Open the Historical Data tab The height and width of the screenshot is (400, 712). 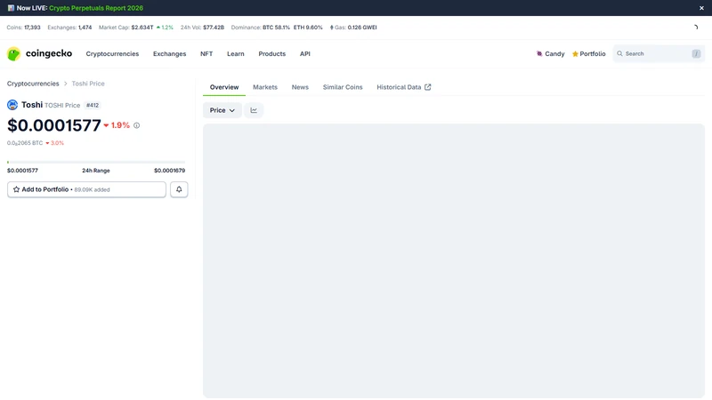click(403, 87)
